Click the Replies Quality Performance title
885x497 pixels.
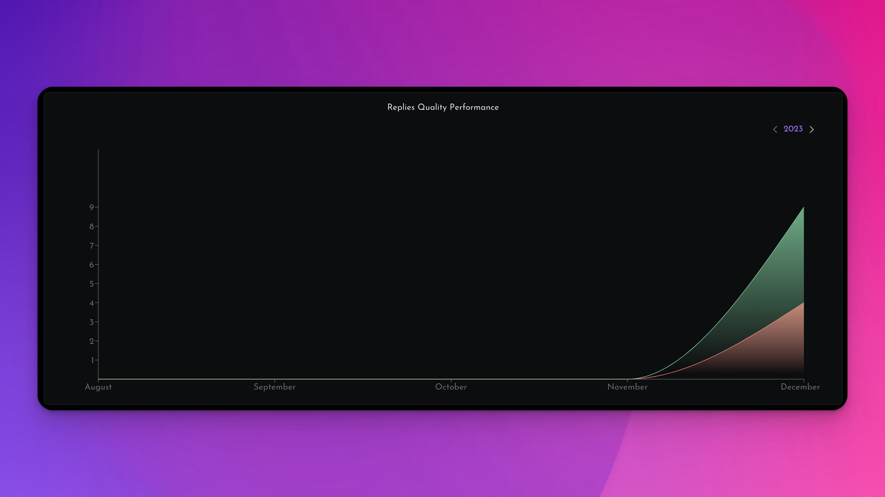pyautogui.click(x=443, y=107)
